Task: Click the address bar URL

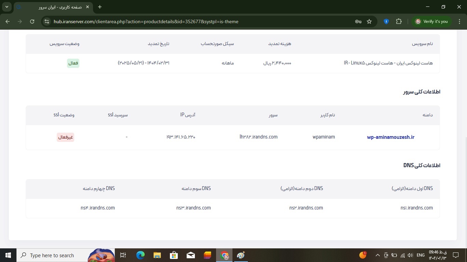Action: pos(146,21)
